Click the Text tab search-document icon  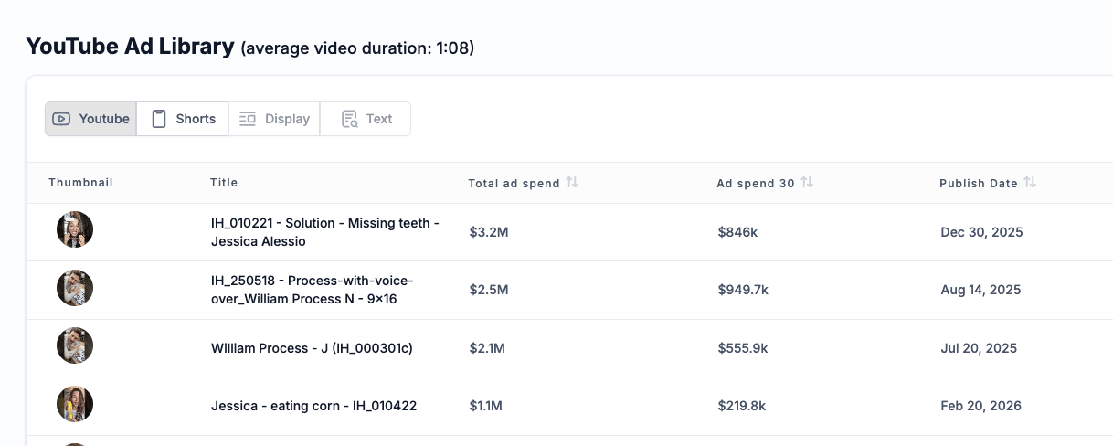point(349,119)
